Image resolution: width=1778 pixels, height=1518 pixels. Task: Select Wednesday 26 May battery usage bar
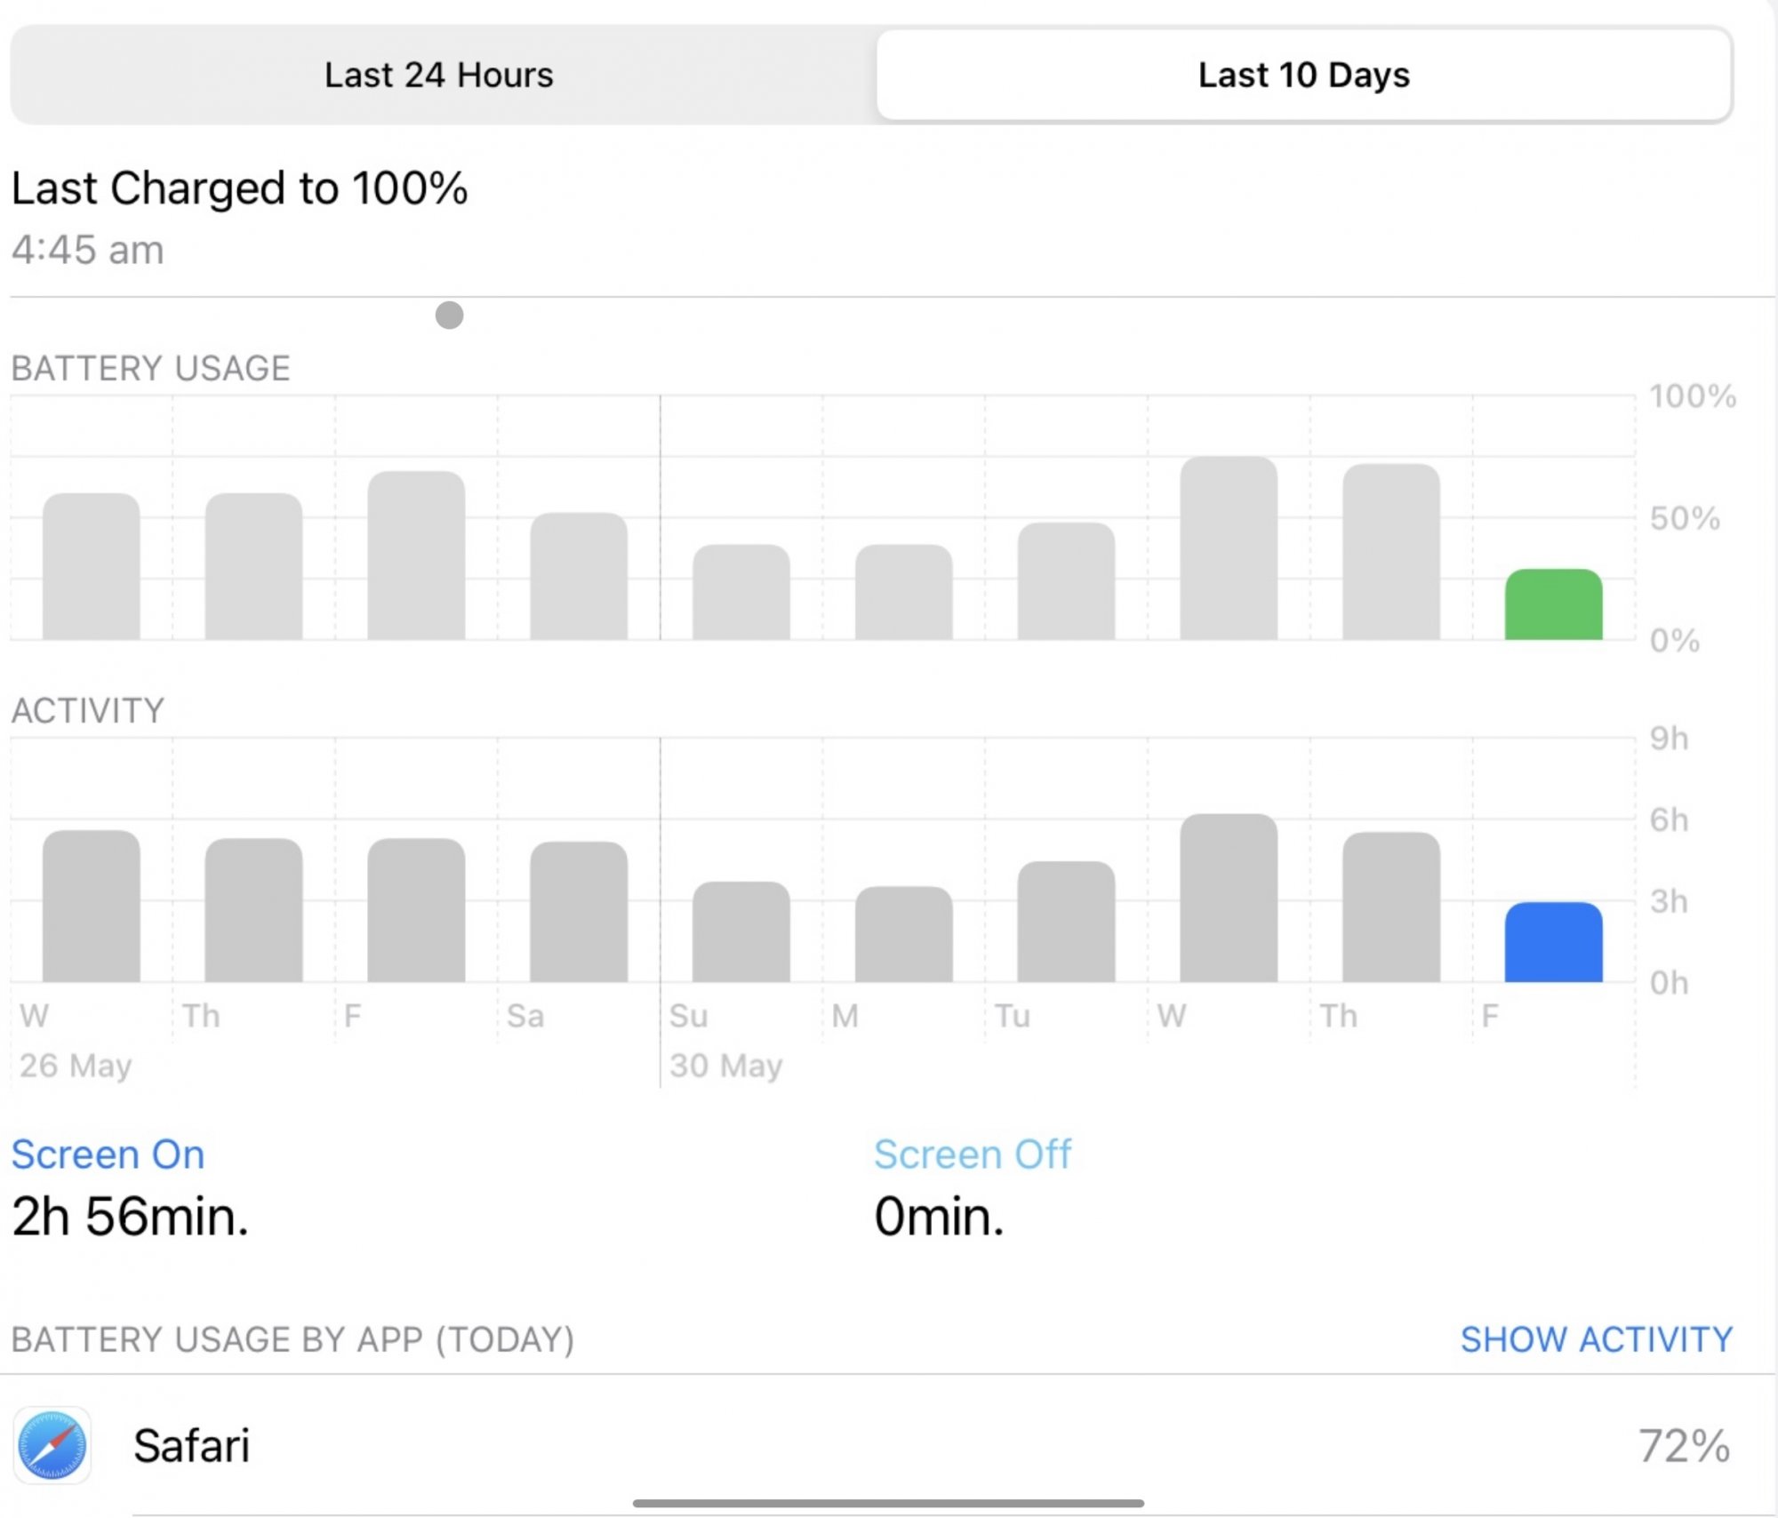tap(91, 567)
